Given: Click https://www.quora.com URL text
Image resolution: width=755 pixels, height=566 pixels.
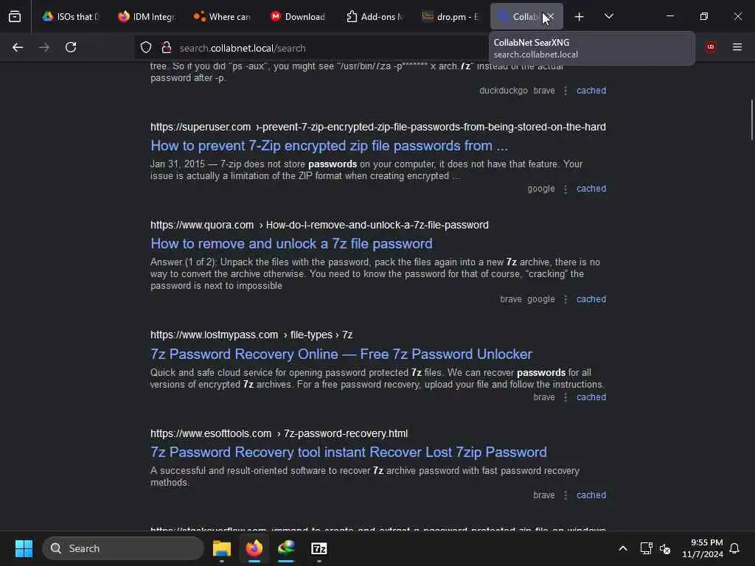Looking at the screenshot, I should pos(202,226).
